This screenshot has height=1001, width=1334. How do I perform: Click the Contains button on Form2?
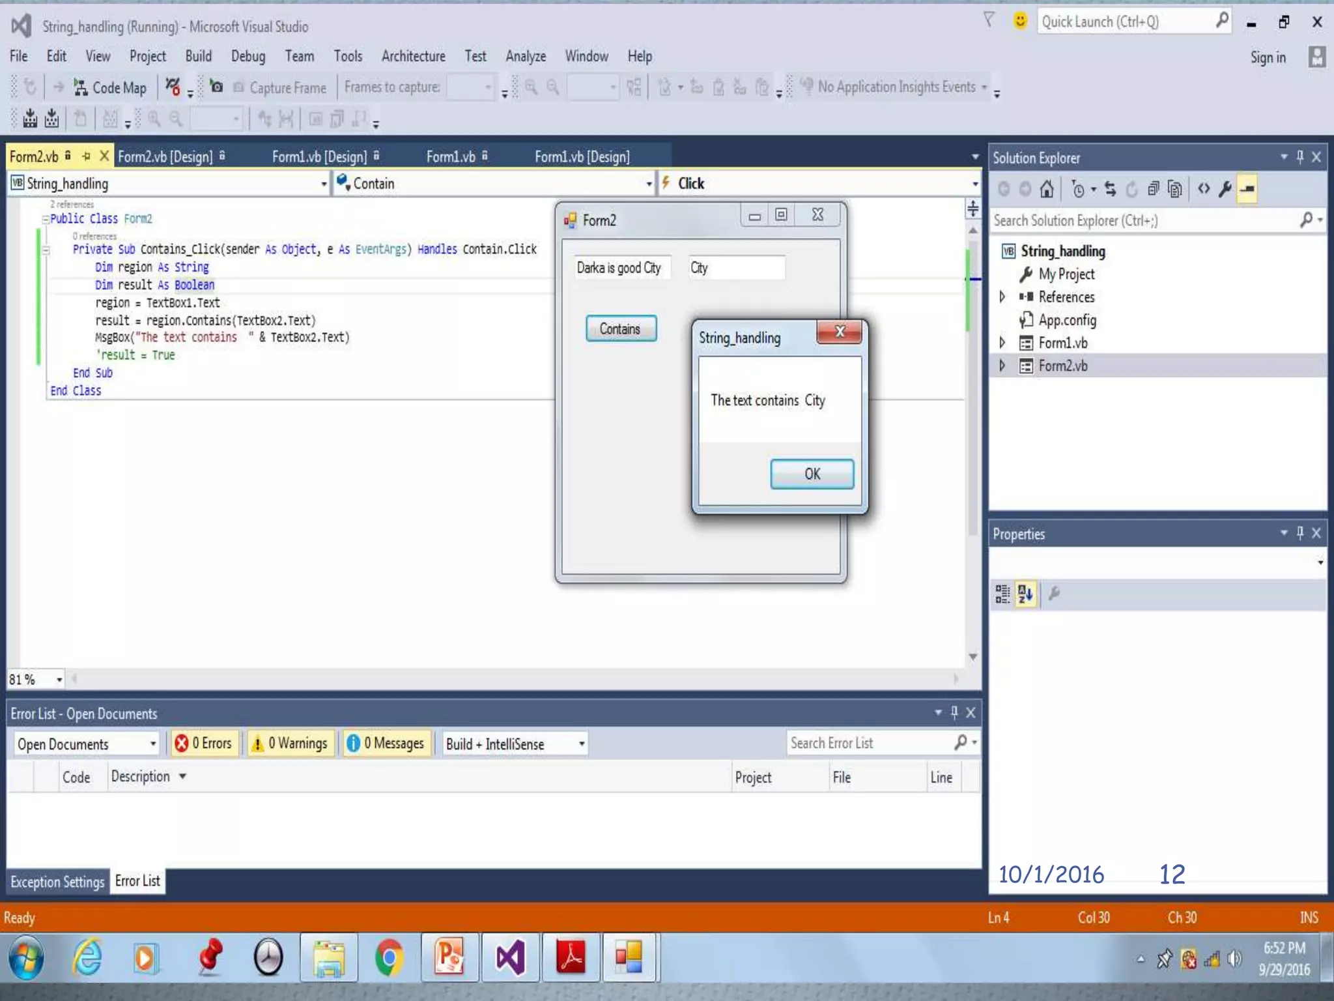pos(620,328)
